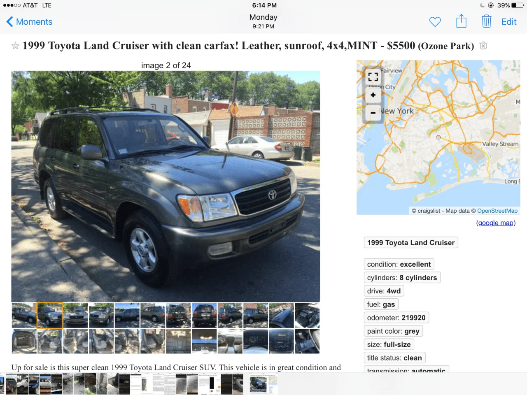Go back to Moments
The height and width of the screenshot is (395, 527).
(30, 22)
